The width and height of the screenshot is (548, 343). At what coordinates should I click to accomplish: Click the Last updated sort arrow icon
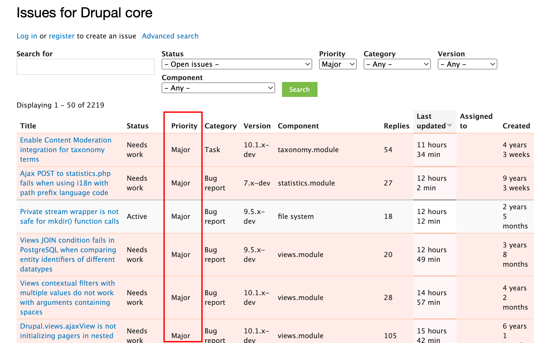pyautogui.click(x=450, y=125)
